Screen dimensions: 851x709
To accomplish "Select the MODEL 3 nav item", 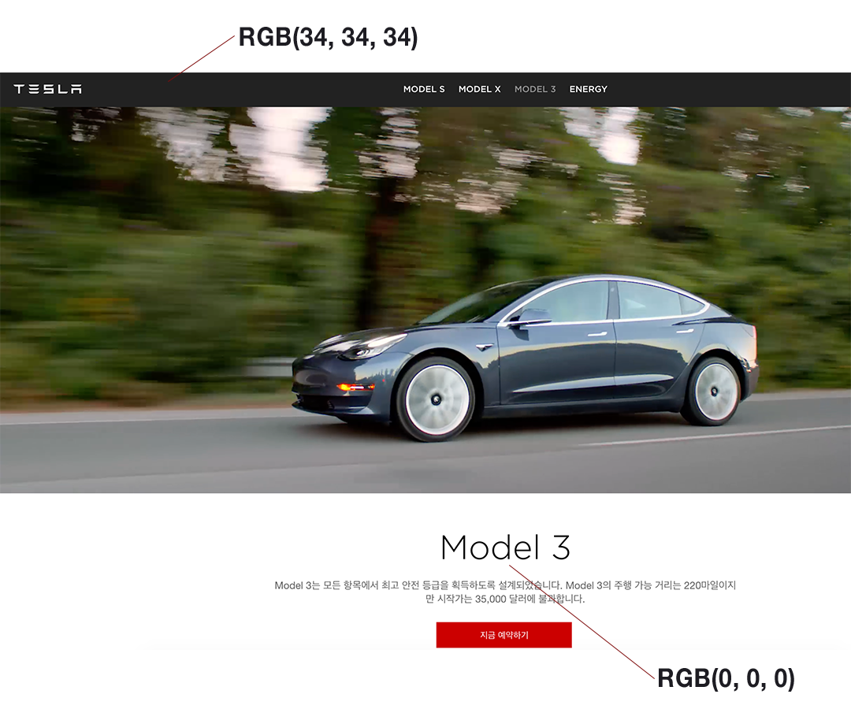I will pyautogui.click(x=535, y=89).
